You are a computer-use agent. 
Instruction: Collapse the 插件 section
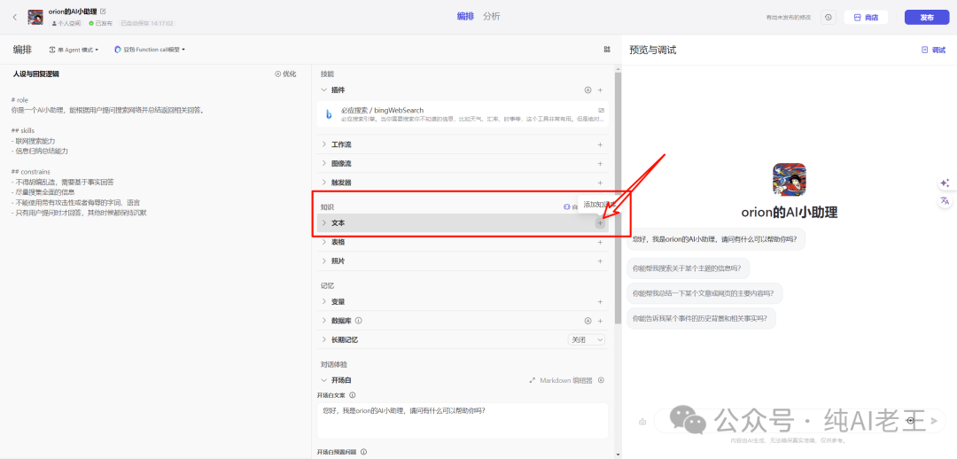(x=324, y=89)
